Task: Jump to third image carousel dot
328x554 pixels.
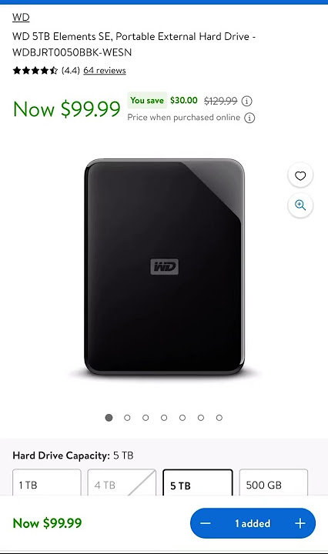Action: (146, 418)
